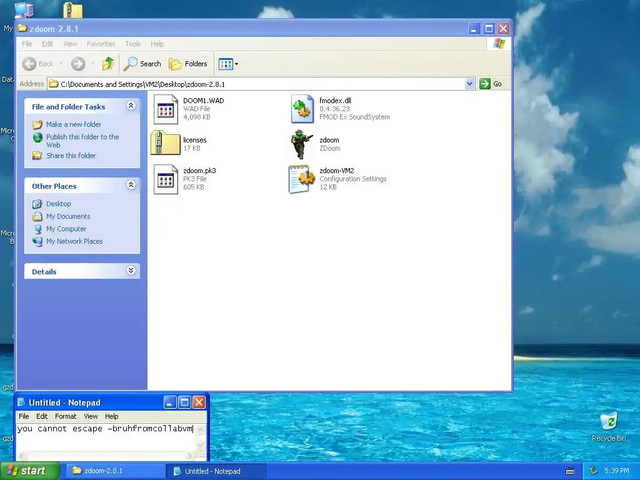Open Notepad View menu

click(x=91, y=416)
